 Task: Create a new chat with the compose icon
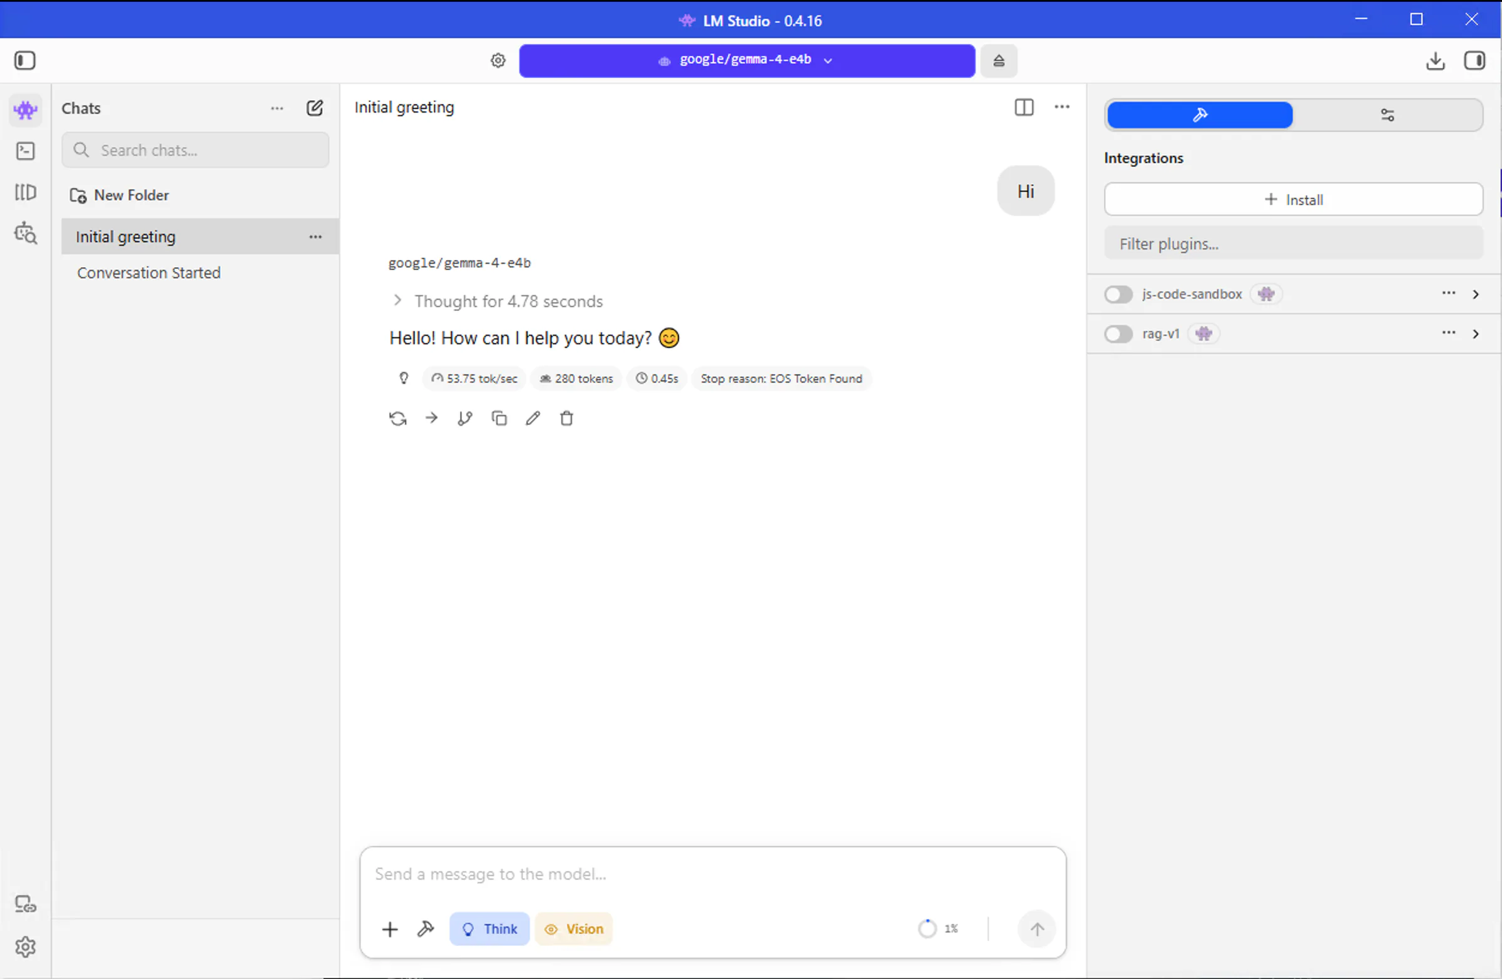tap(314, 108)
